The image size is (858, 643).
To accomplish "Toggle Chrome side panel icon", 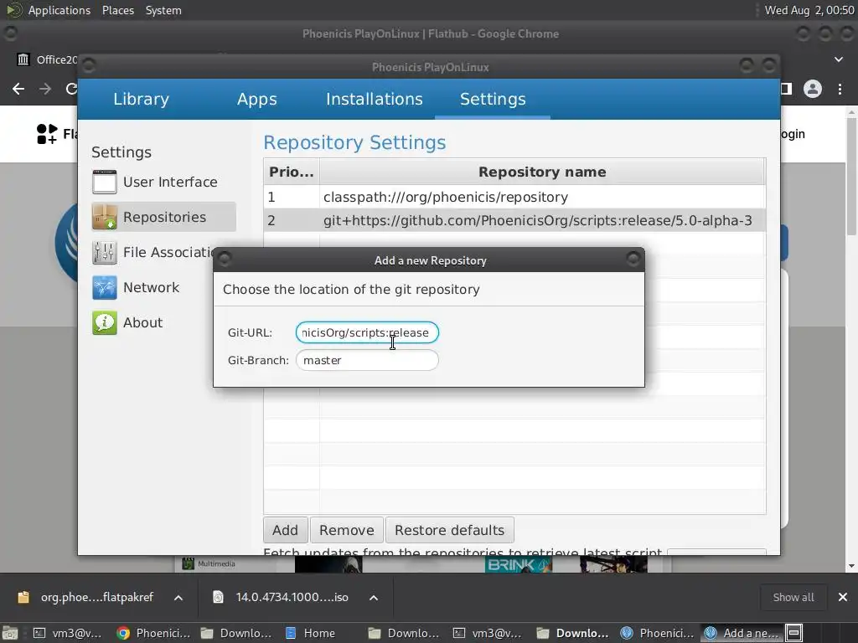I will pos(786,89).
